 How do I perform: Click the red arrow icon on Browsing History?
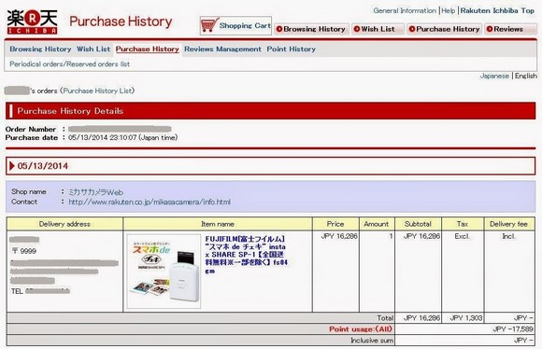[279, 29]
